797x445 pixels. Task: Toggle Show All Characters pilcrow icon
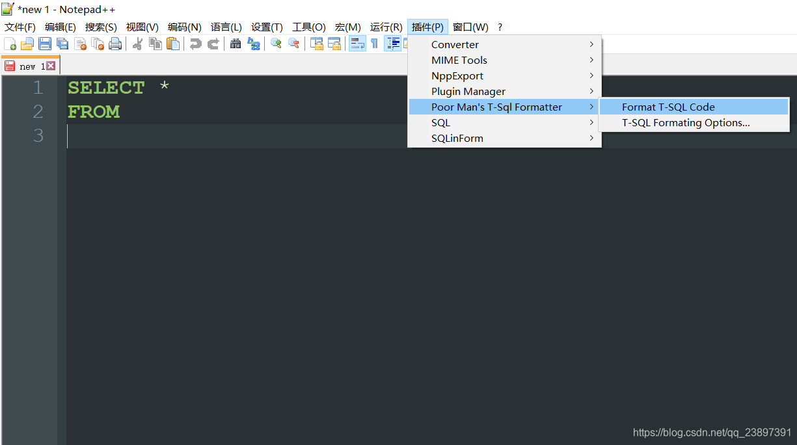374,44
